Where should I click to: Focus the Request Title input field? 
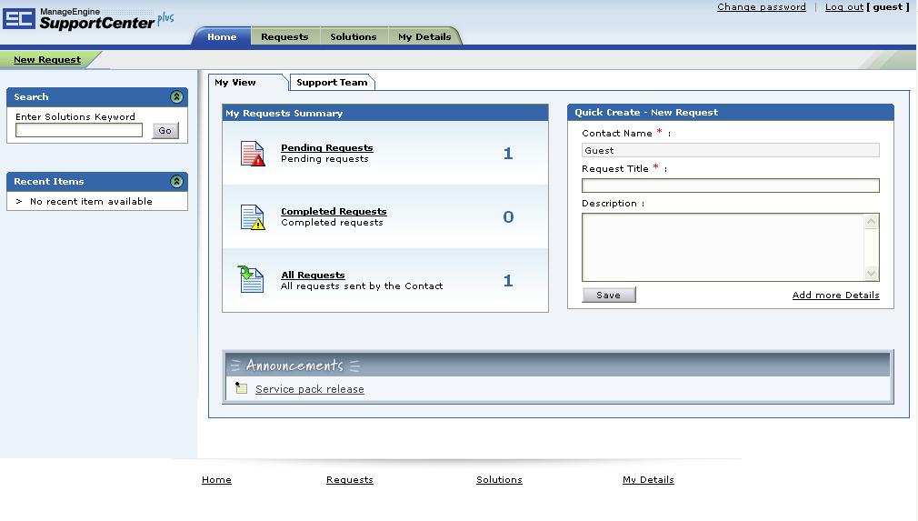pyautogui.click(x=730, y=185)
